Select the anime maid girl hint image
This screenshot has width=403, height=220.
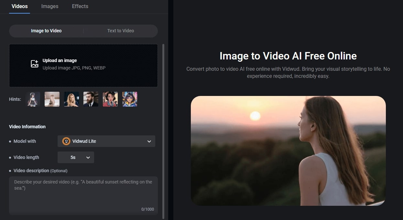click(33, 99)
